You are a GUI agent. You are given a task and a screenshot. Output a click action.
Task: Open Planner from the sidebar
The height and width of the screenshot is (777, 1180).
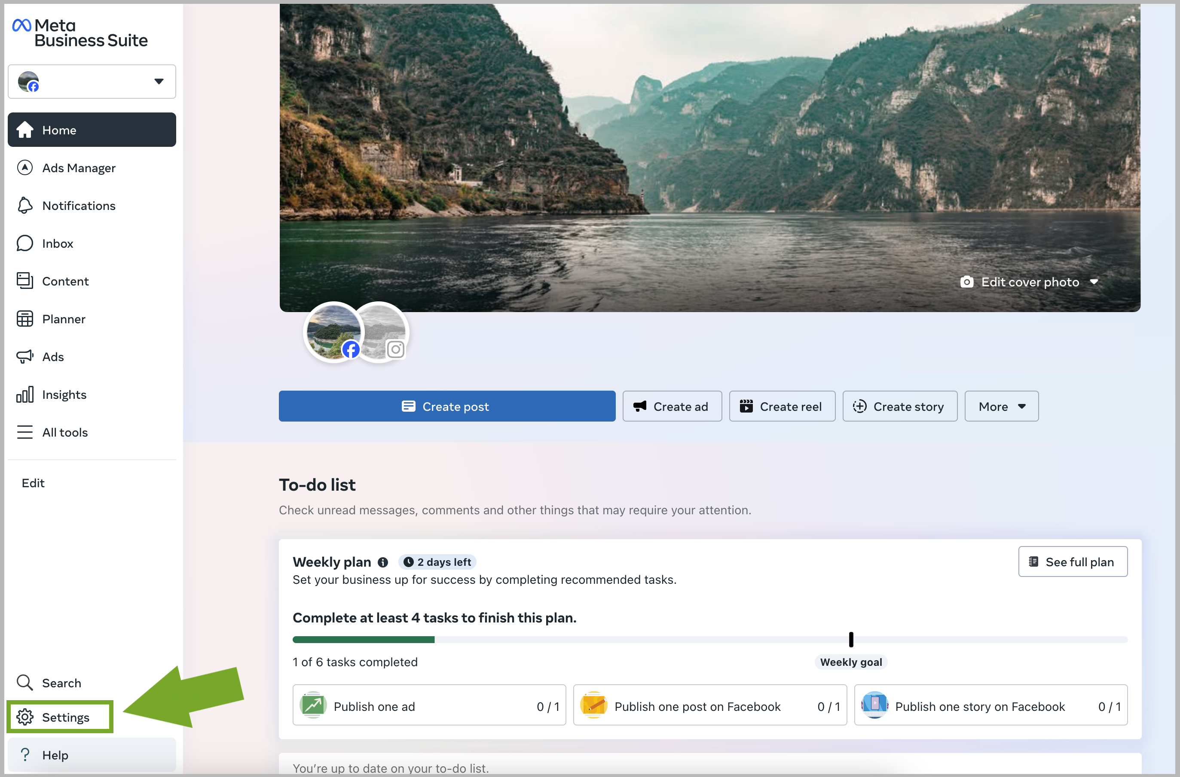click(92, 319)
